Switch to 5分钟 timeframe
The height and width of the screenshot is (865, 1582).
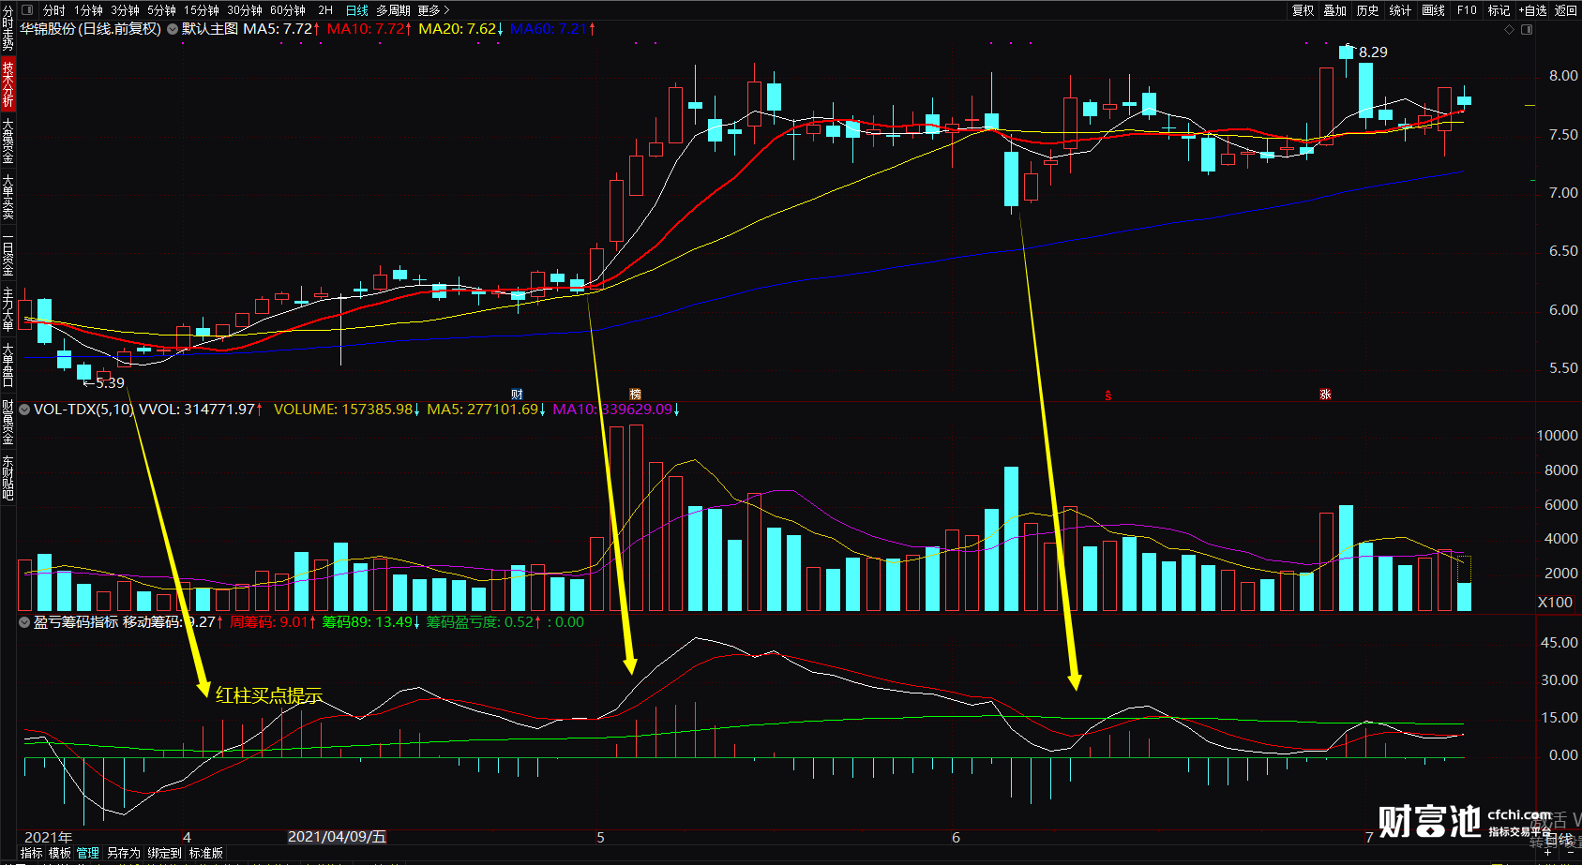(x=161, y=10)
